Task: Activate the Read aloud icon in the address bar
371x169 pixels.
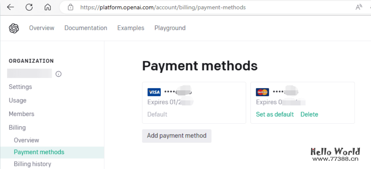Action: point(359,7)
